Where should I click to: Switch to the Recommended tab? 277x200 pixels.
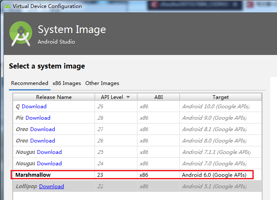[30, 83]
